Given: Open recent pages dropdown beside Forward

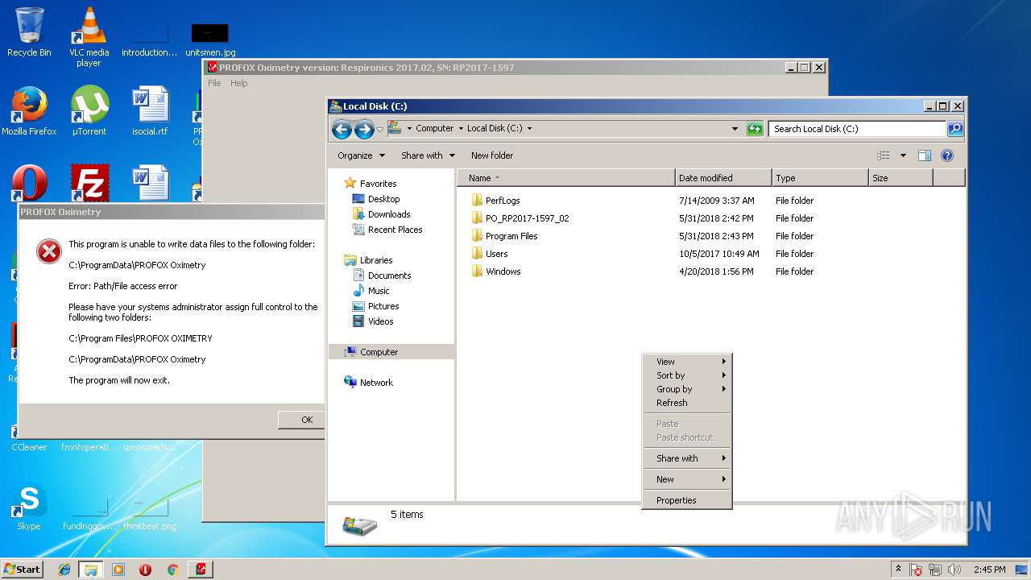Looking at the screenshot, I should point(379,129).
